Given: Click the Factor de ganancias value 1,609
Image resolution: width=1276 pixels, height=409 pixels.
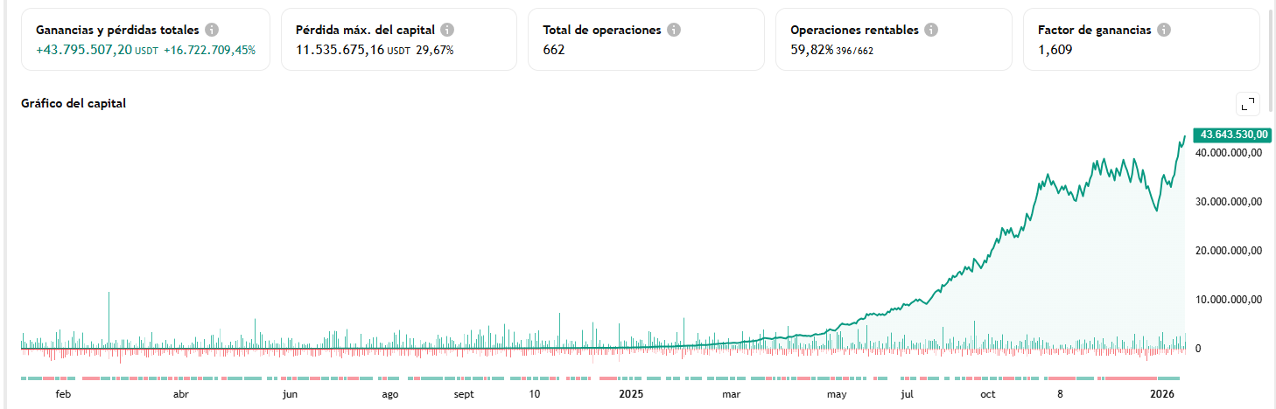Looking at the screenshot, I should tap(1055, 50).
